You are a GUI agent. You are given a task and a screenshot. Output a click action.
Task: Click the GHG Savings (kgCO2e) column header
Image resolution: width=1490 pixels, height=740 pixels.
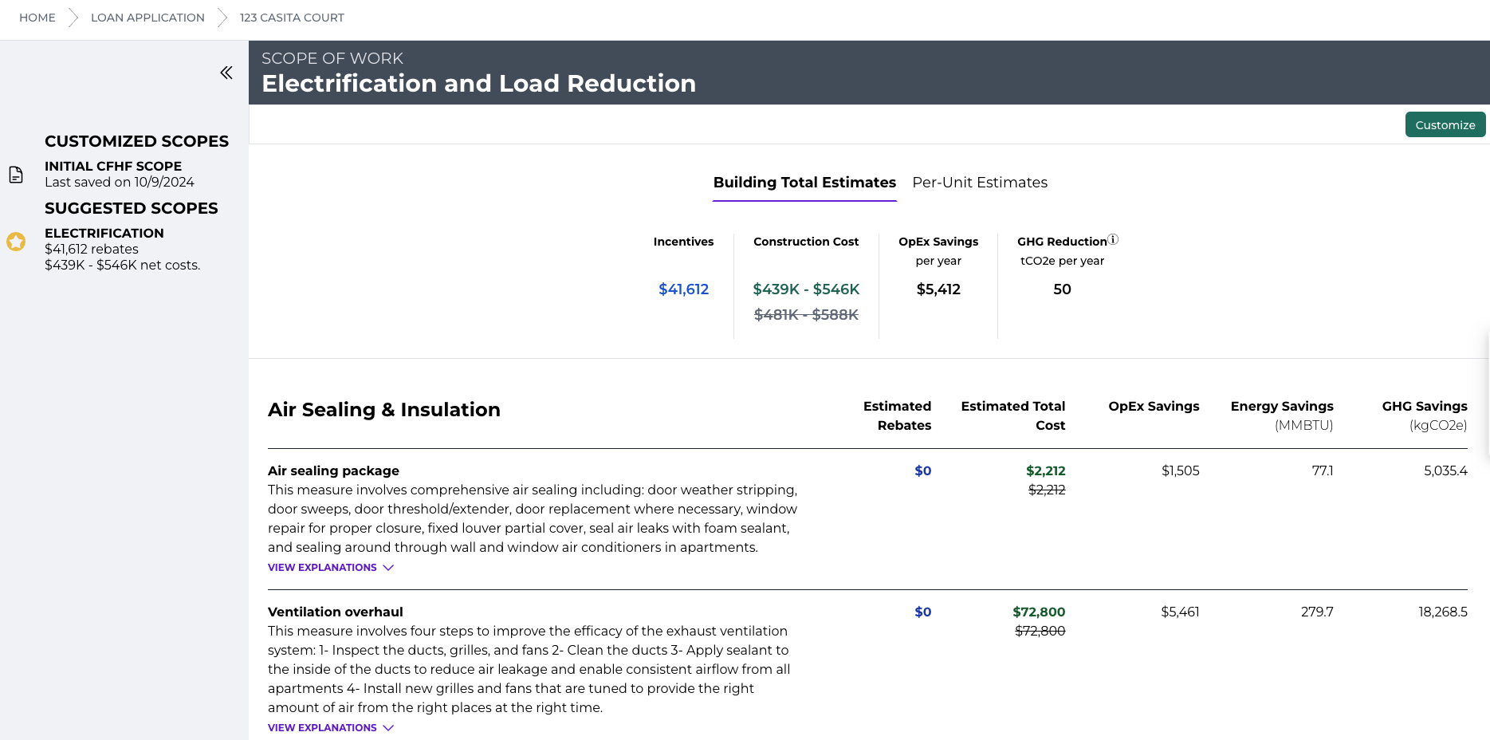(x=1425, y=416)
